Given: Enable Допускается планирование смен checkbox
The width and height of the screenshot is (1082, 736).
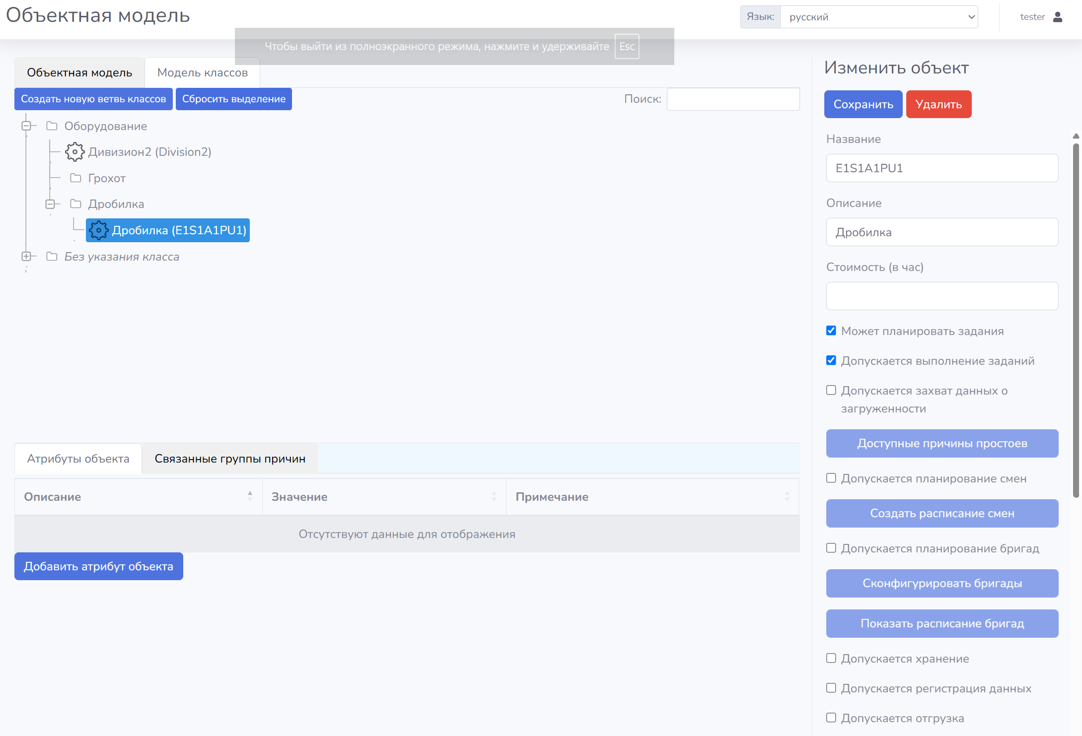Looking at the screenshot, I should coord(831,478).
